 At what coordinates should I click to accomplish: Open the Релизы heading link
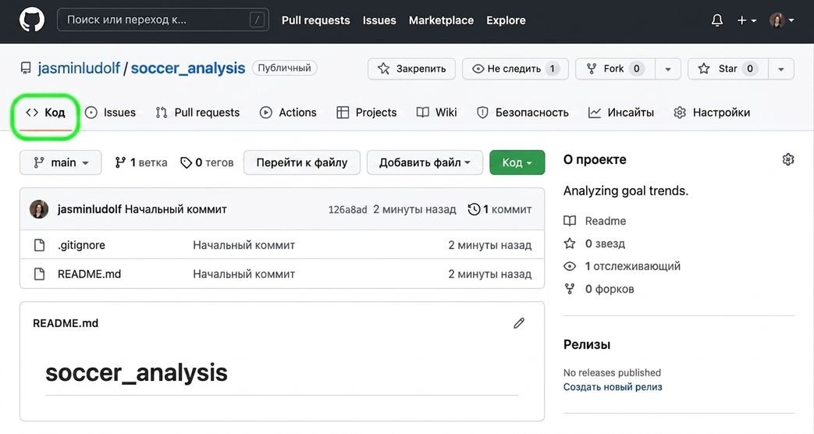[x=587, y=345]
